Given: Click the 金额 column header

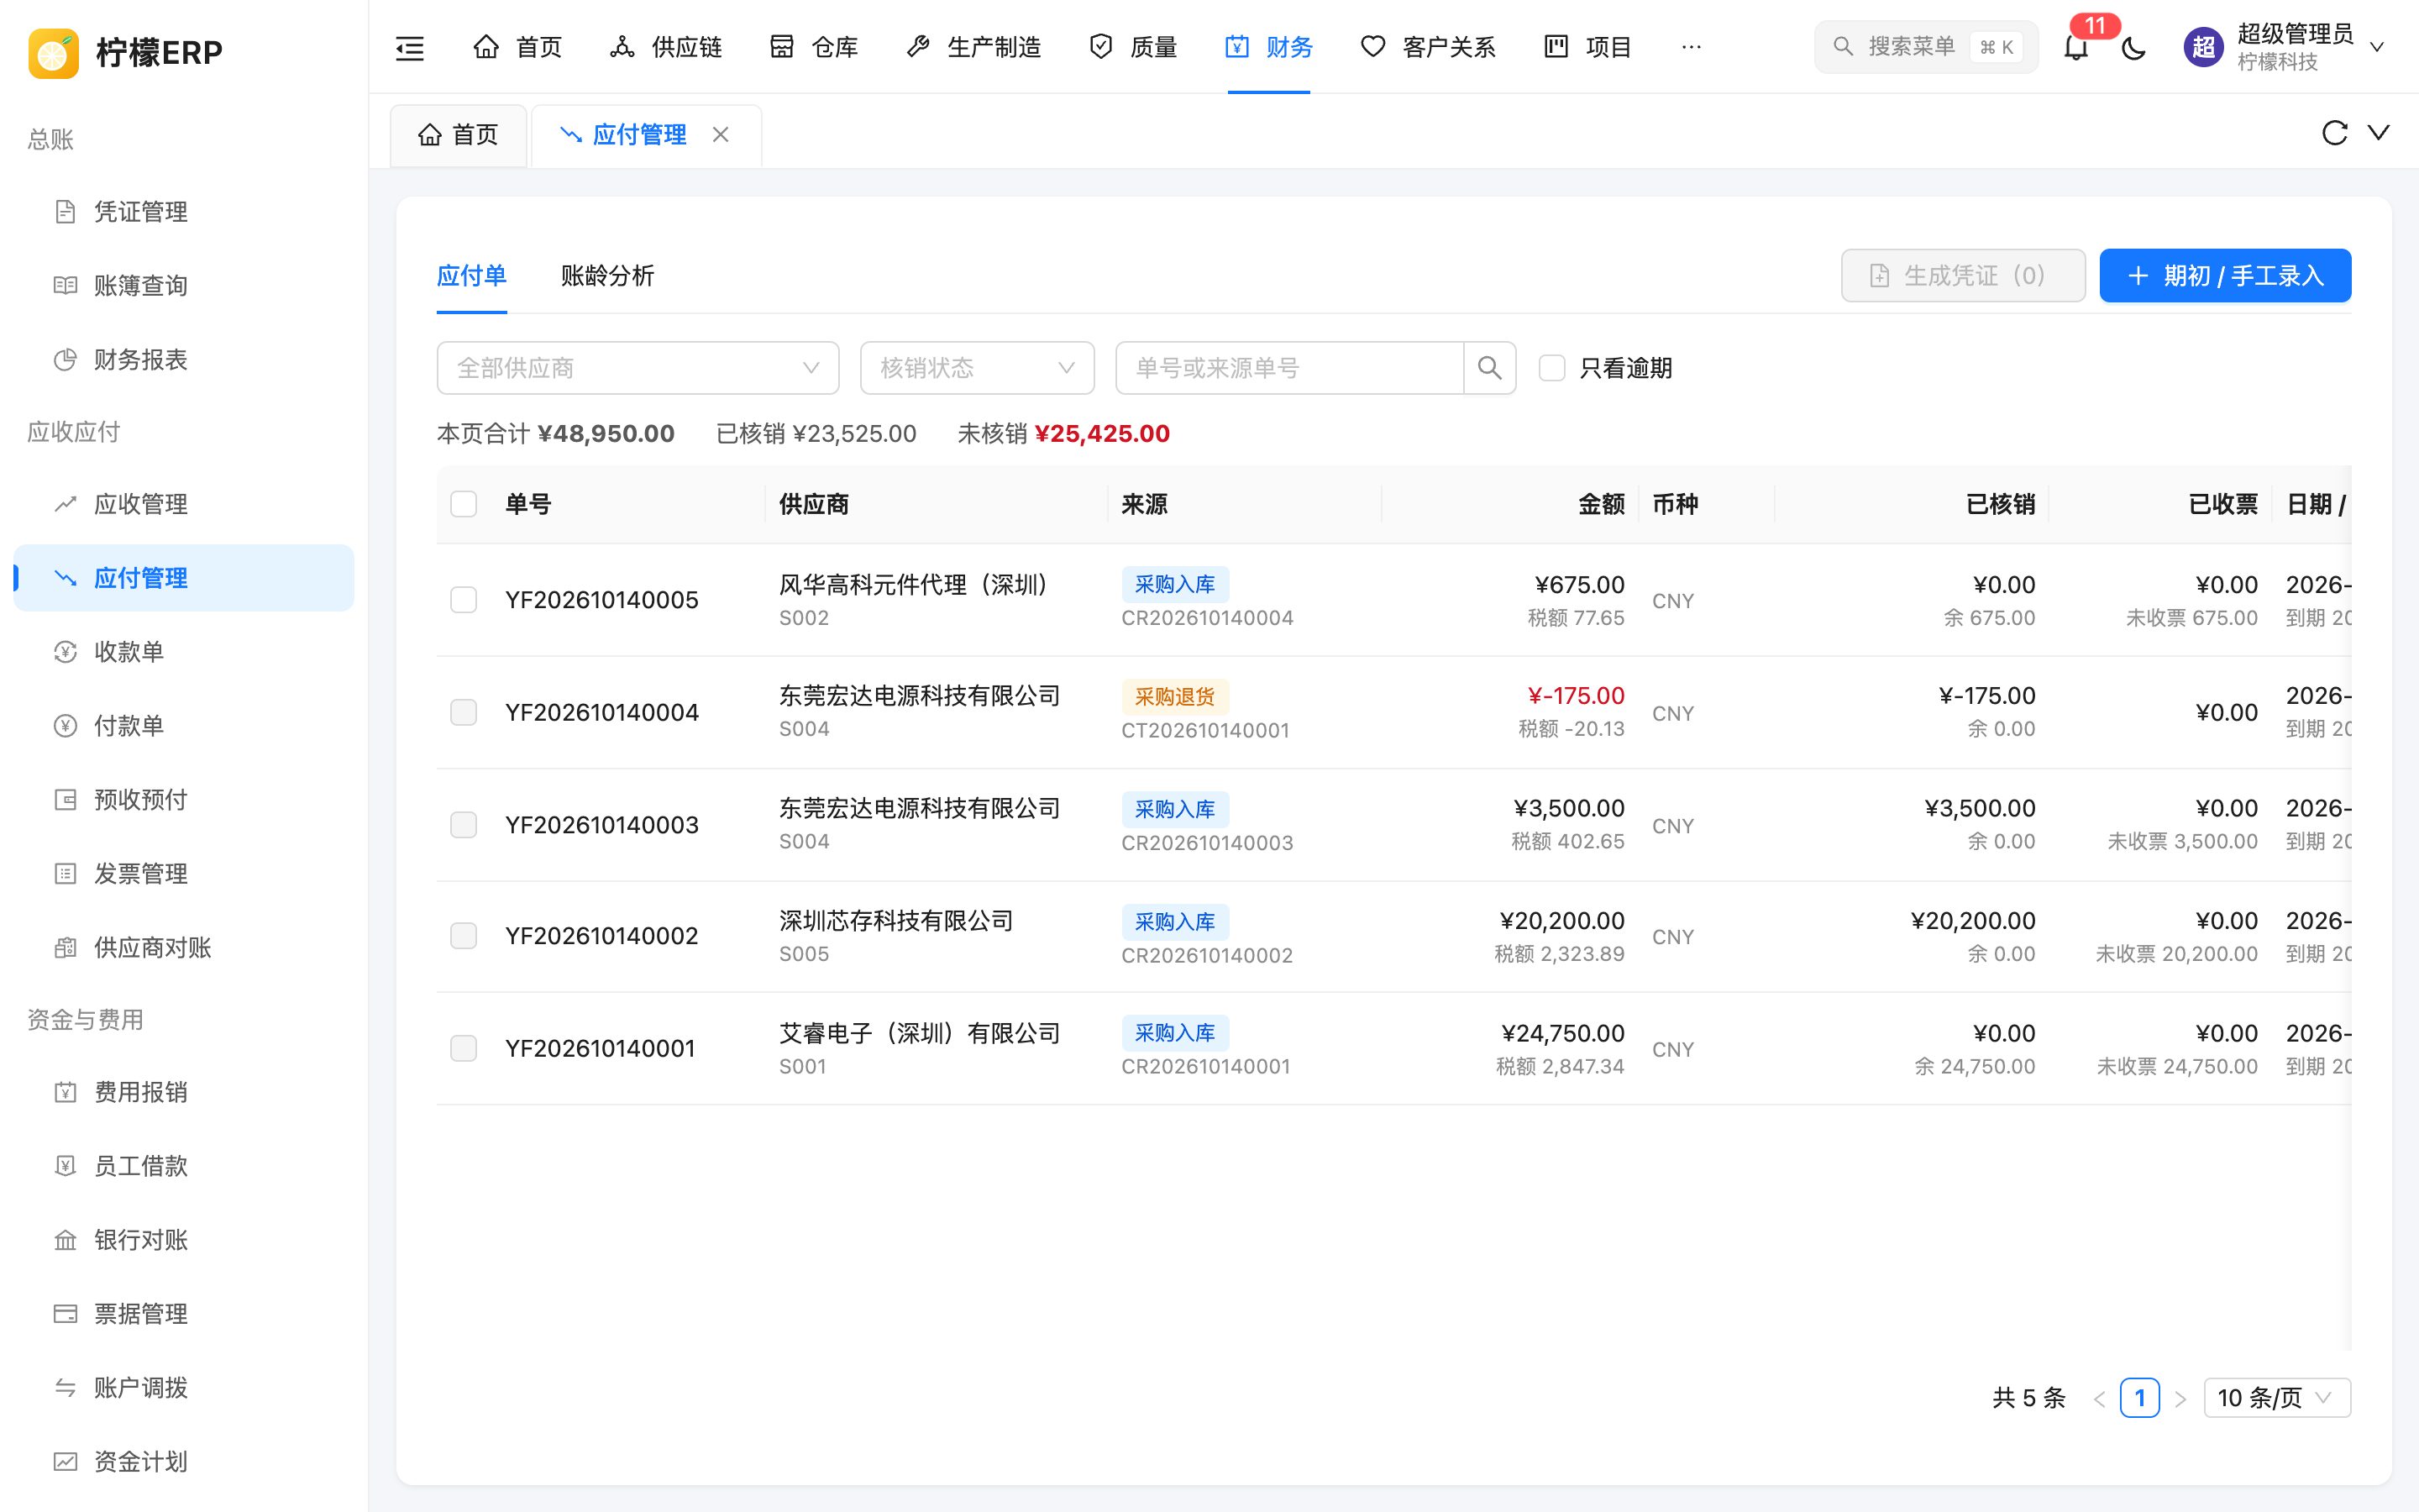Looking at the screenshot, I should [x=1602, y=504].
